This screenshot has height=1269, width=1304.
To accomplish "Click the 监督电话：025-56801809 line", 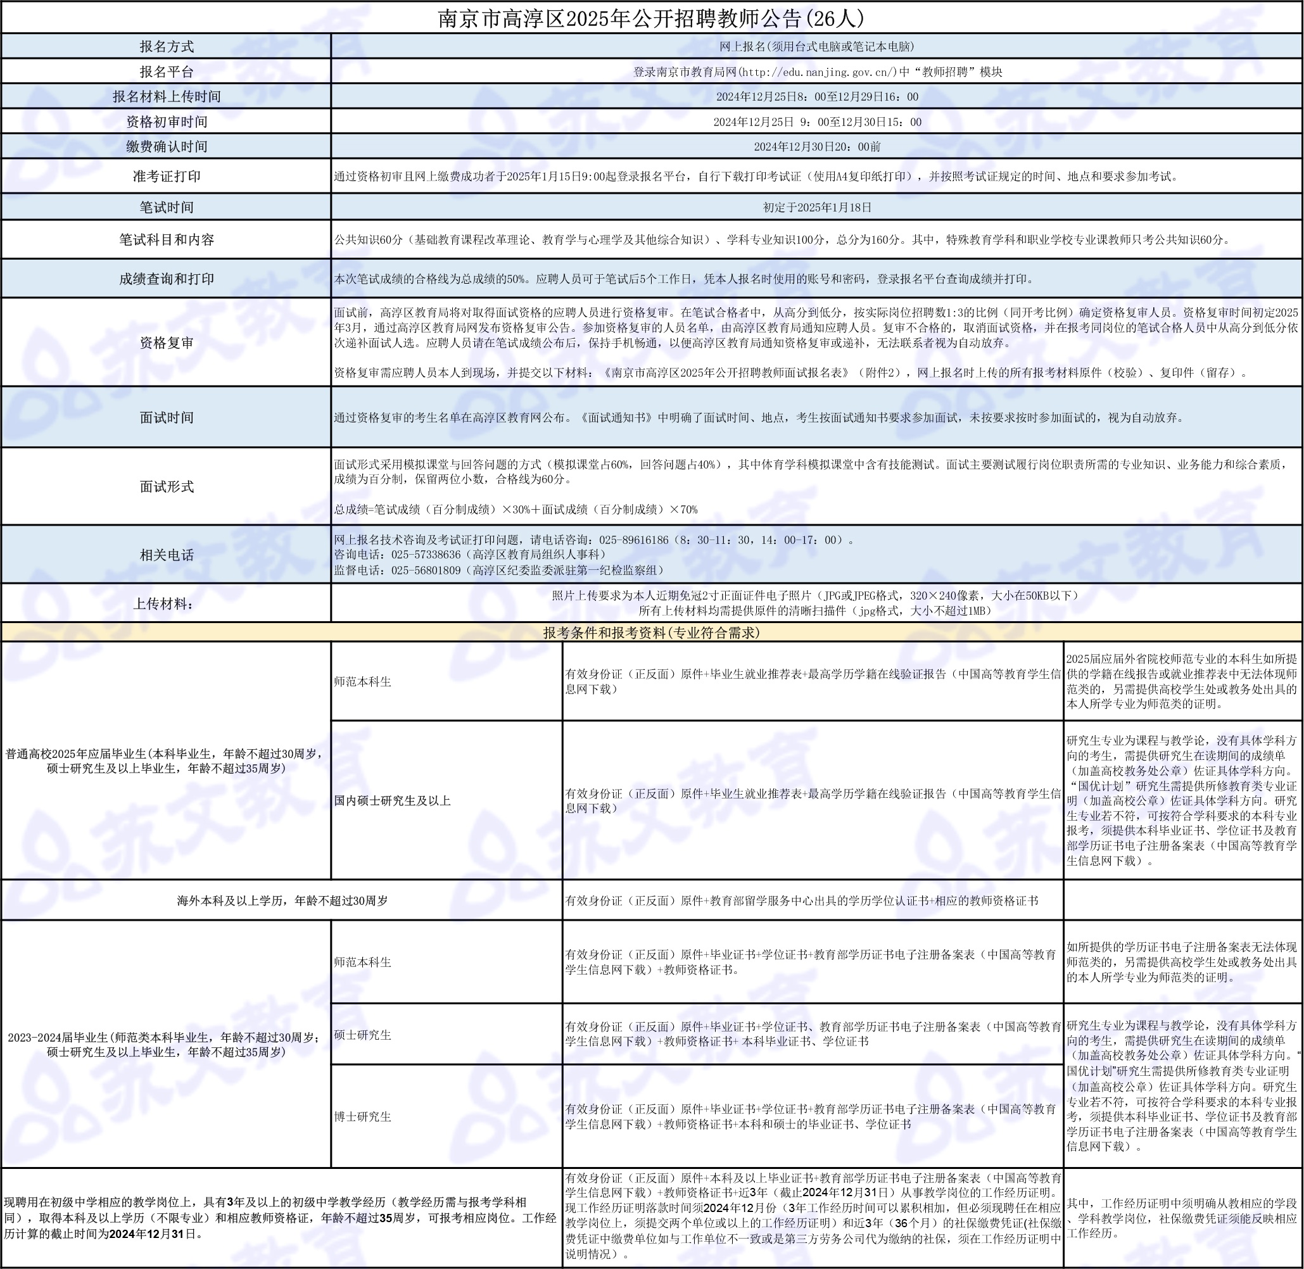I will pyautogui.click(x=500, y=570).
